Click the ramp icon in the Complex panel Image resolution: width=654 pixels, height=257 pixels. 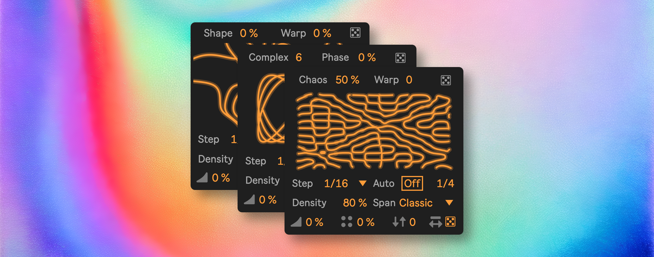[x=249, y=199]
